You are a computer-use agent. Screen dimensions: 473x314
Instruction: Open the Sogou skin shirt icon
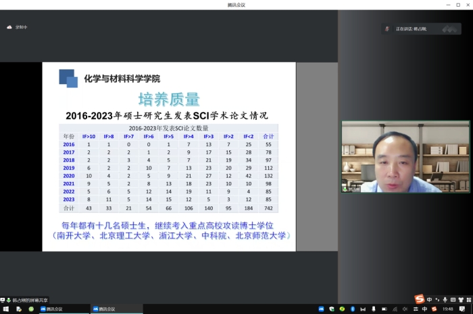(x=461, y=299)
